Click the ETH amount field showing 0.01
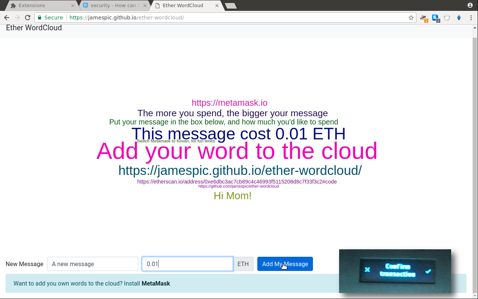The image size is (478, 299). click(187, 264)
